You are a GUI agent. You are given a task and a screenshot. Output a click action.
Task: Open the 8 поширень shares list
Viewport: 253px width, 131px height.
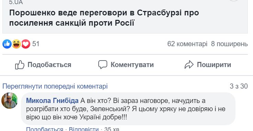coord(229,44)
